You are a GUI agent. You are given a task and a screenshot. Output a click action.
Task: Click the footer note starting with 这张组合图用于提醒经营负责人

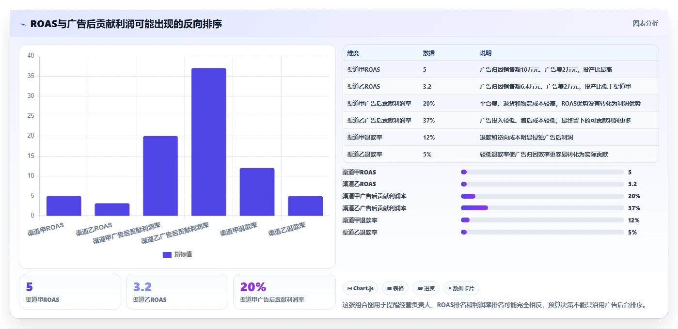click(494, 305)
